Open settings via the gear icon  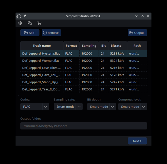(x=20, y=23)
